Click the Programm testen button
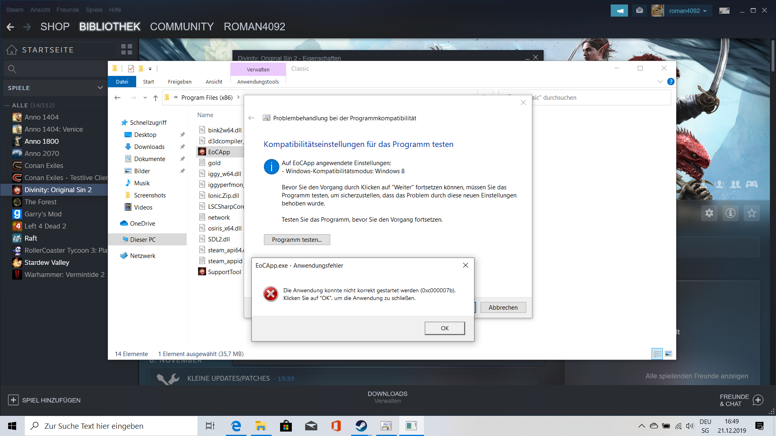Image resolution: width=776 pixels, height=436 pixels. (297, 240)
